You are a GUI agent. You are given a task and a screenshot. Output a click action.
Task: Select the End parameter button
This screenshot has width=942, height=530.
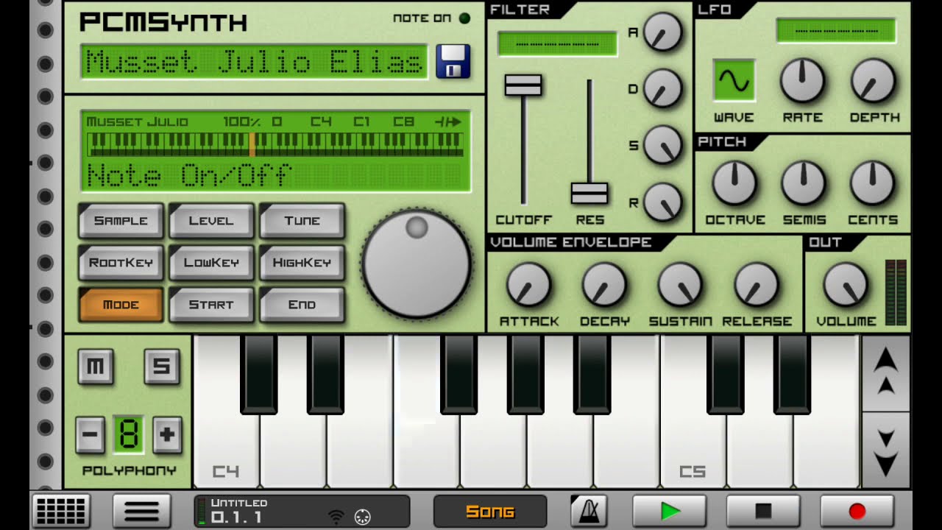[302, 304]
